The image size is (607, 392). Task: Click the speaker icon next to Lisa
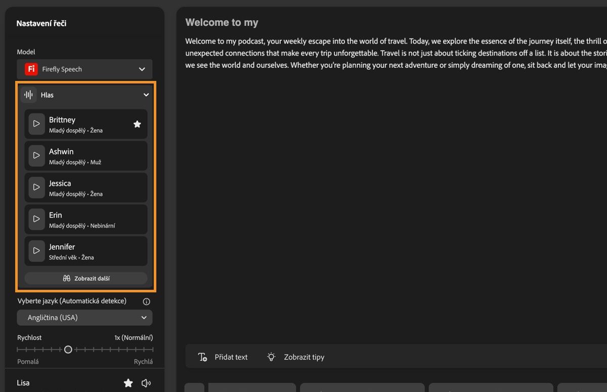tap(146, 383)
